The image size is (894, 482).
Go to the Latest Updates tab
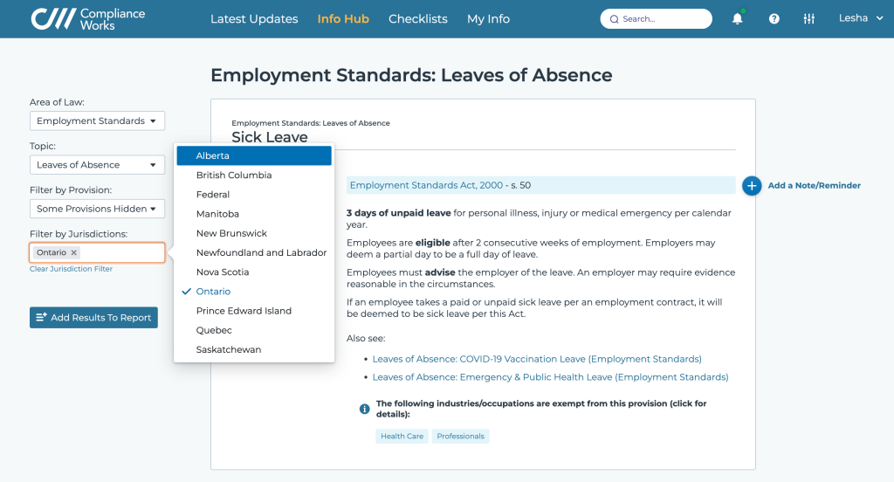254,19
